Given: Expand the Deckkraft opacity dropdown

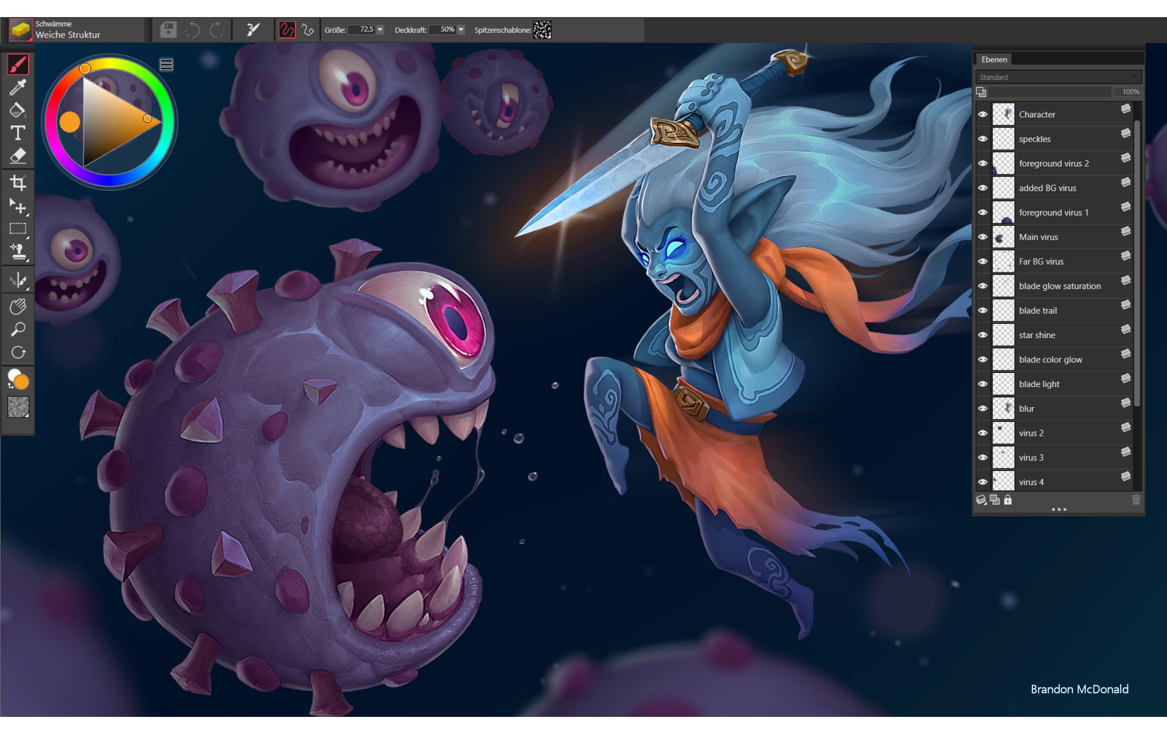Looking at the screenshot, I should click(461, 30).
